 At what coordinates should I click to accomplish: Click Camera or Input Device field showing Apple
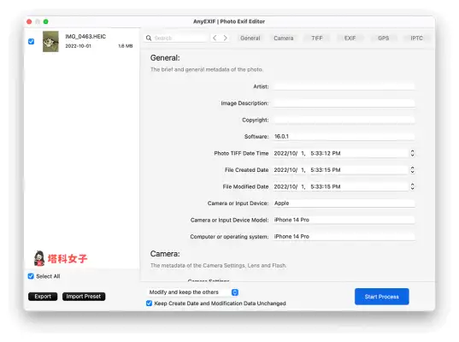click(x=344, y=203)
